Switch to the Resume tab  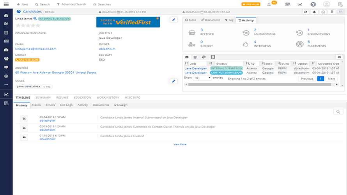coord(62,97)
